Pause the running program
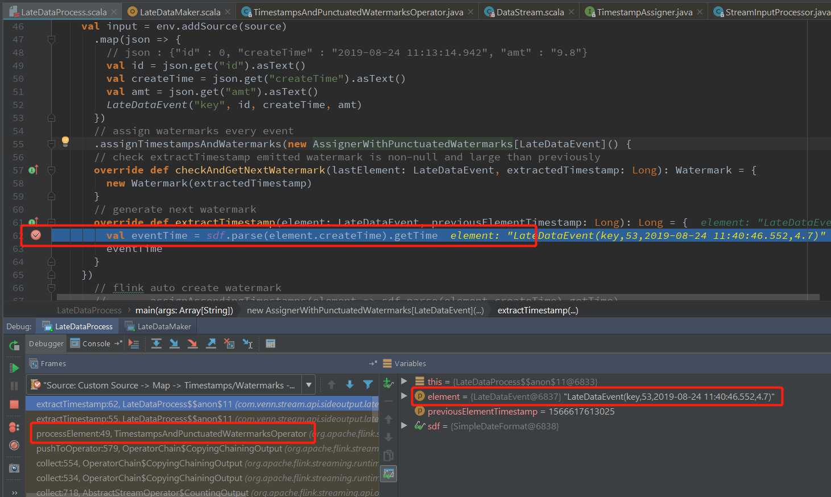Image resolution: width=831 pixels, height=497 pixels. 14,386
